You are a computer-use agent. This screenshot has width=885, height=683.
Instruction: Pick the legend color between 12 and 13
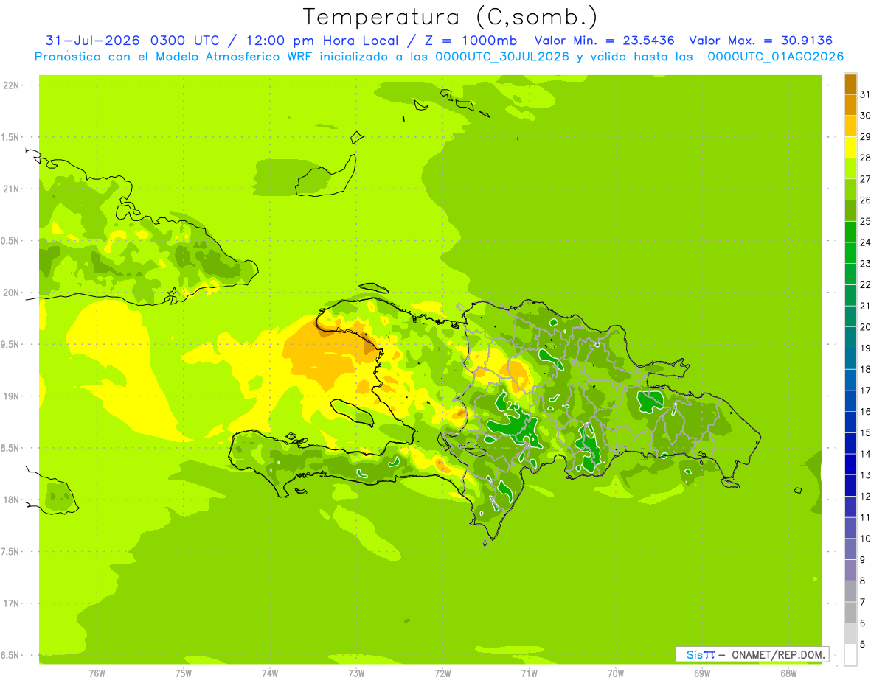click(850, 486)
